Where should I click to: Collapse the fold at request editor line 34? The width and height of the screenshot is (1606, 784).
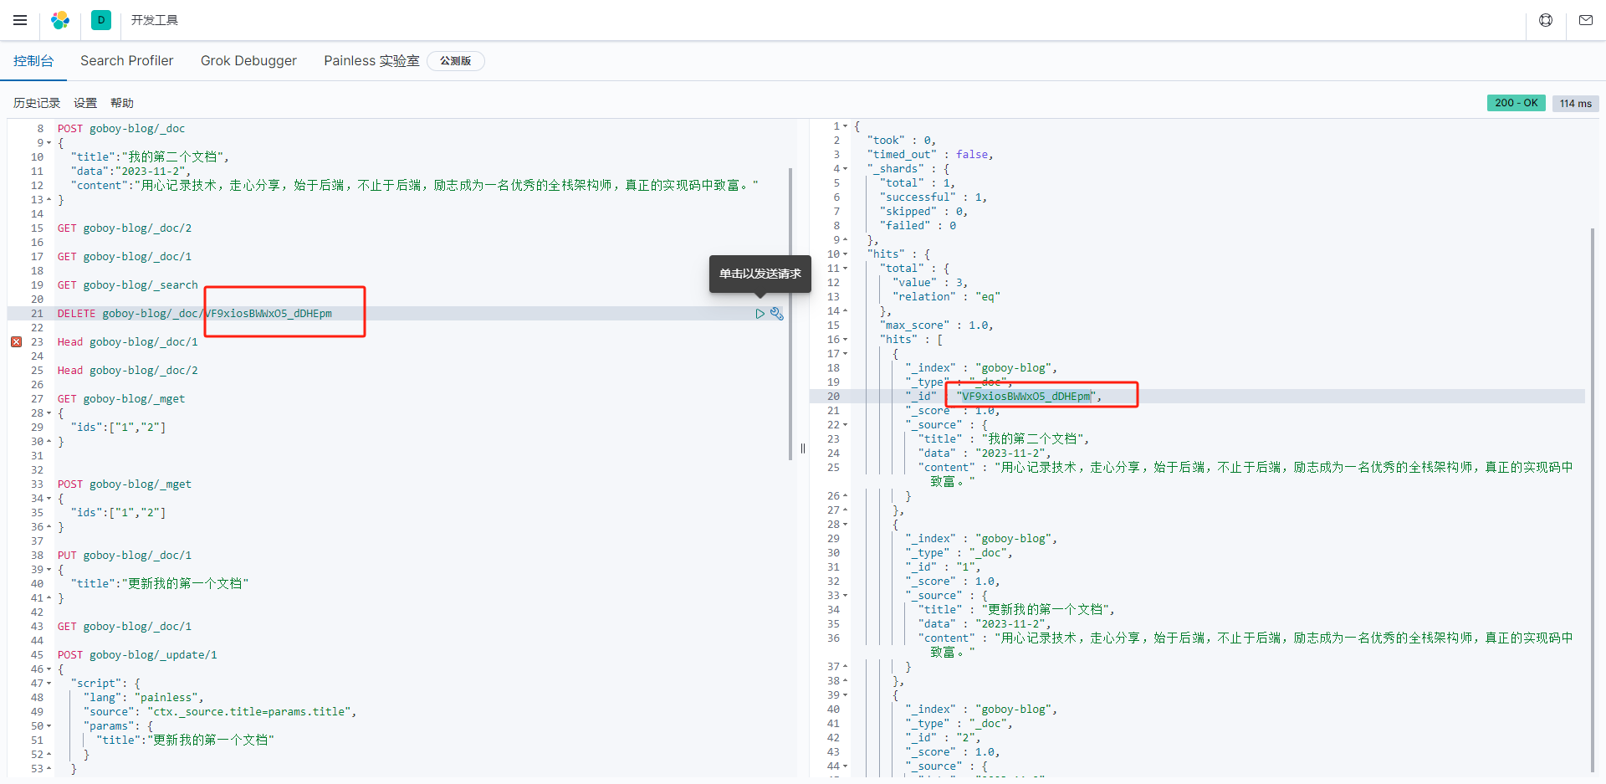tap(49, 499)
